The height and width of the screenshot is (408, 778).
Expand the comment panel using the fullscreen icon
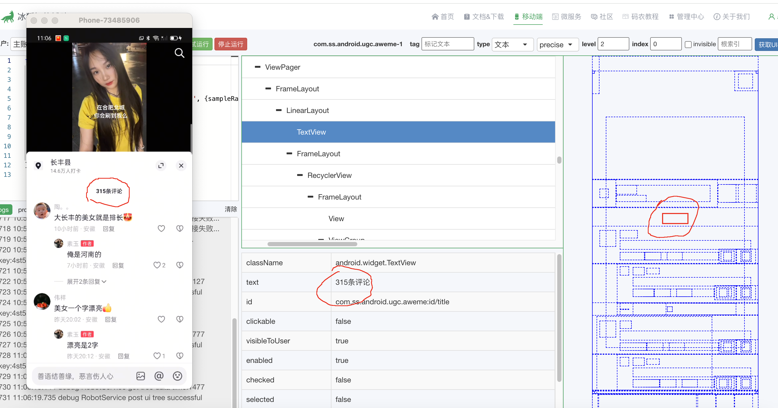click(x=161, y=165)
